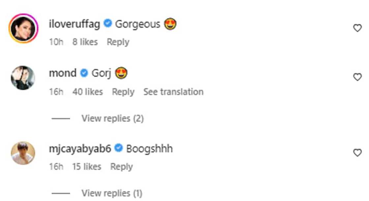Heart the Boogshhh comment by mjcayabyab6
369x201 pixels.
(357, 153)
